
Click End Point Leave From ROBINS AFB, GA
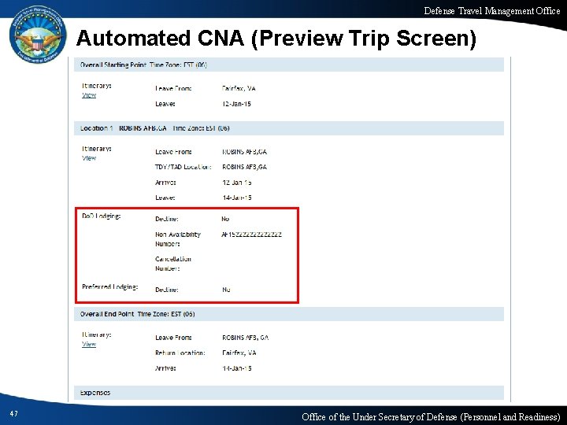246,338
